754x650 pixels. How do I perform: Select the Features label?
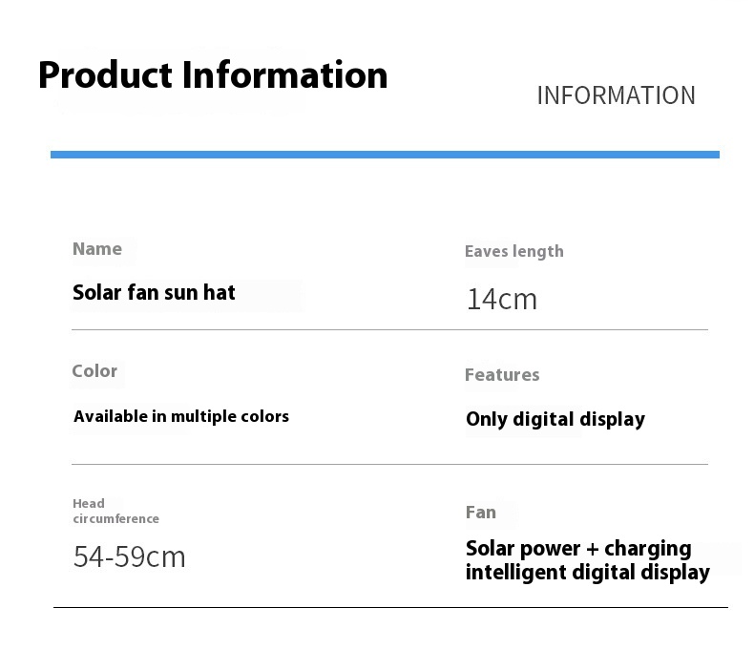[502, 375]
